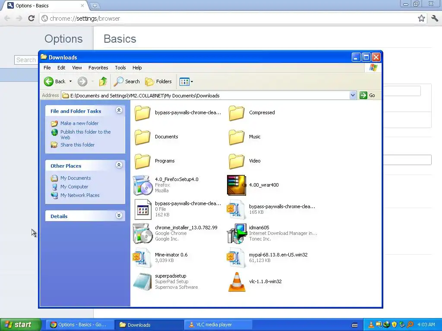Expand the Details panel

point(119,215)
